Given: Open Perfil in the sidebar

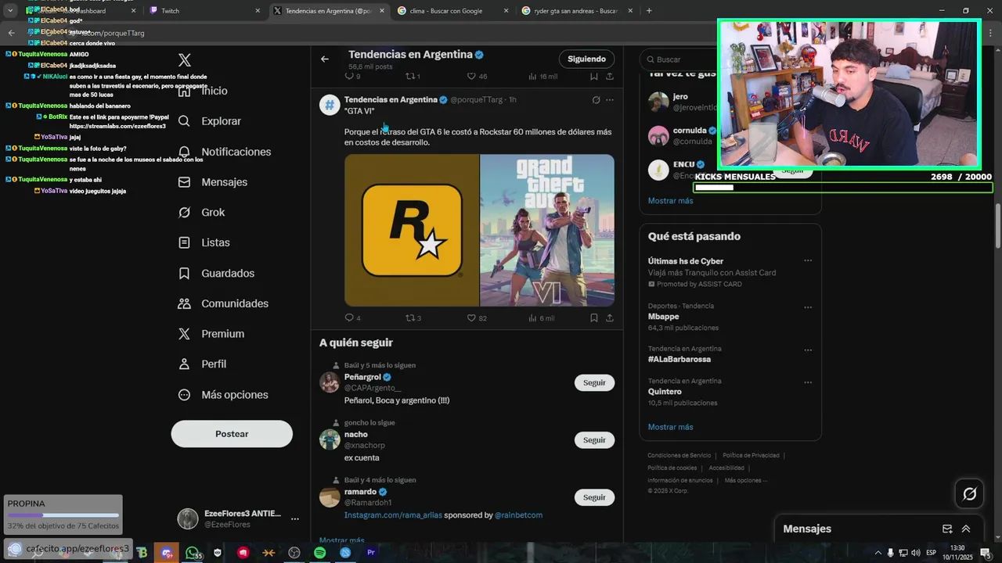Looking at the screenshot, I should 202,364.
